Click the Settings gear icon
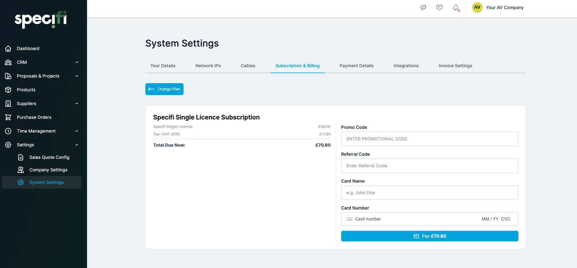 8,145
